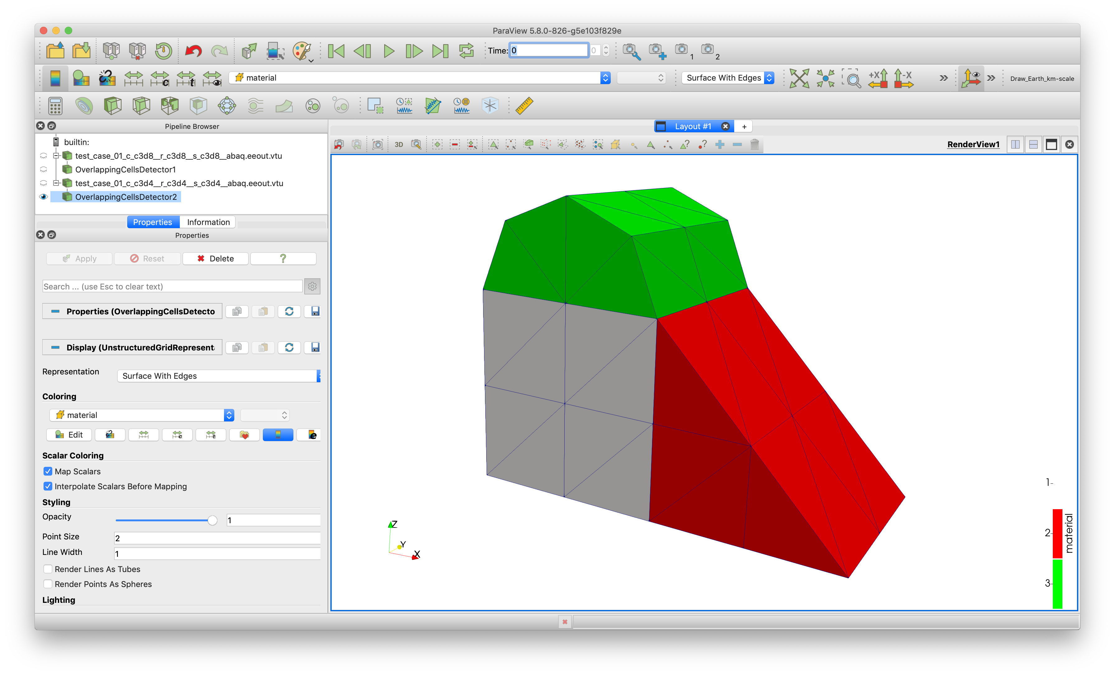Viewport: 1115px width, 676px height.
Task: Uncheck Map Scalars checkbox
Action: pos(48,471)
